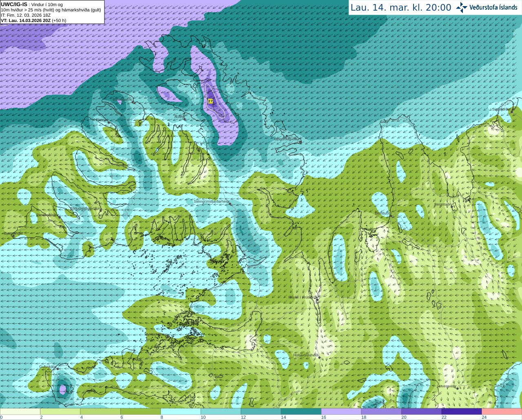Viewport: 522px width, 420px height.
Task: Click the 'UWC/IG-IS' model title text
Action: point(14,4)
